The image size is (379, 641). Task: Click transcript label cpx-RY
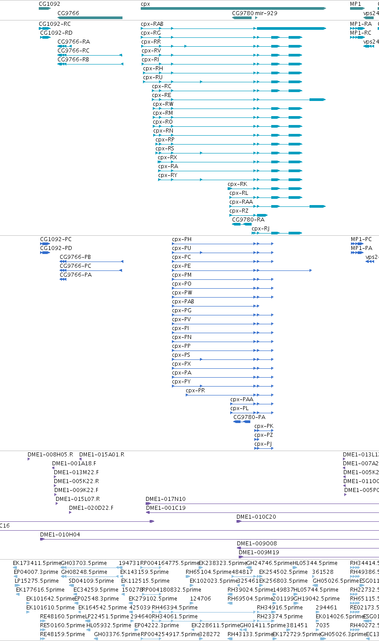coord(167,175)
